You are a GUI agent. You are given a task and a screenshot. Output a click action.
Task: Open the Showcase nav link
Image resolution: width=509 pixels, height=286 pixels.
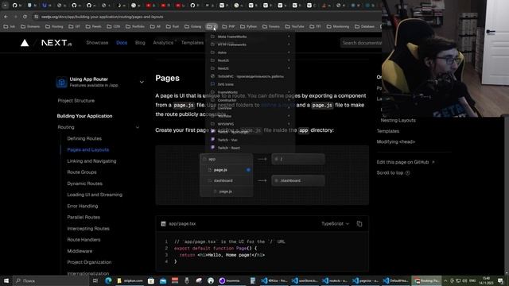[97, 42]
